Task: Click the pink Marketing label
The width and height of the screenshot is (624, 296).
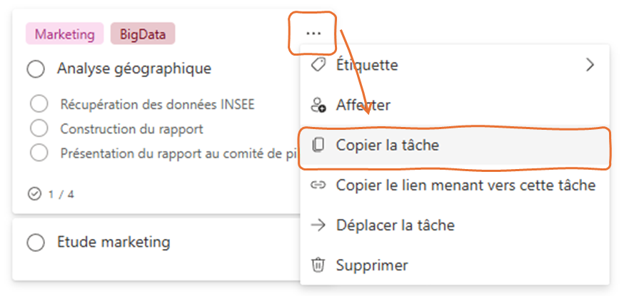Action: point(64,34)
